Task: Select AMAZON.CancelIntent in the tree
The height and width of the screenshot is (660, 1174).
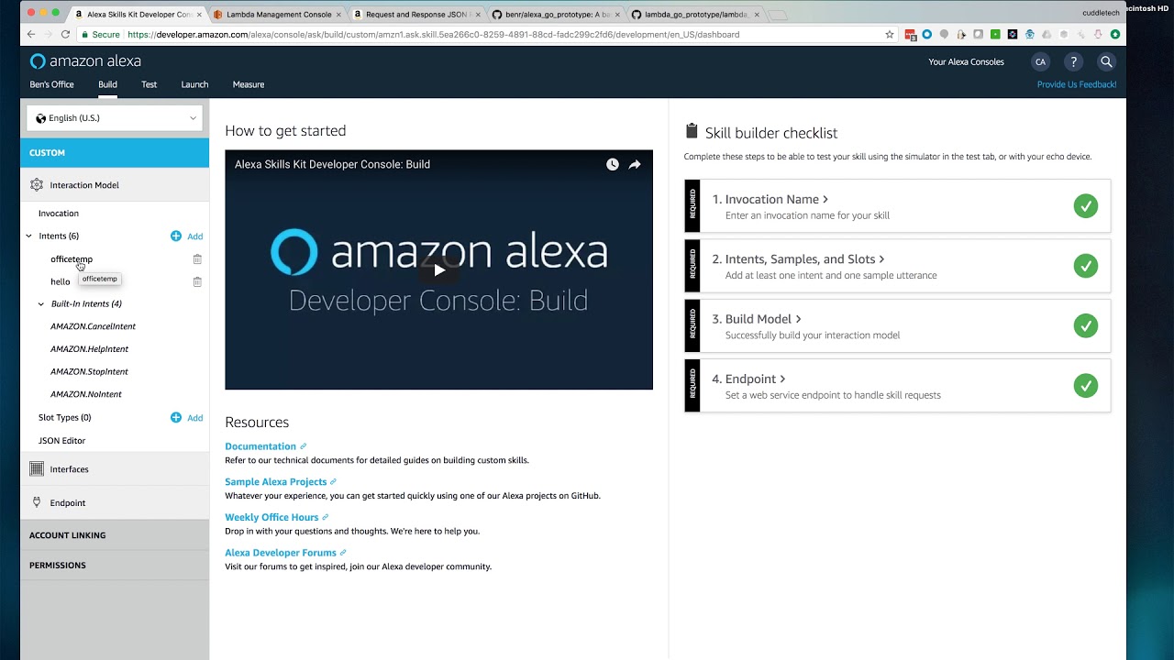Action: coord(93,326)
